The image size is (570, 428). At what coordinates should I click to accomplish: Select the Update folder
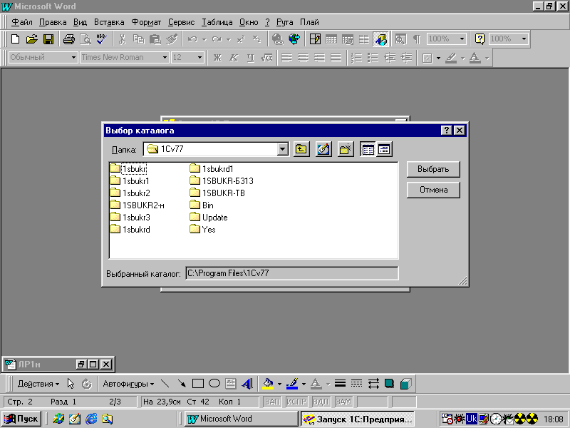209,218
